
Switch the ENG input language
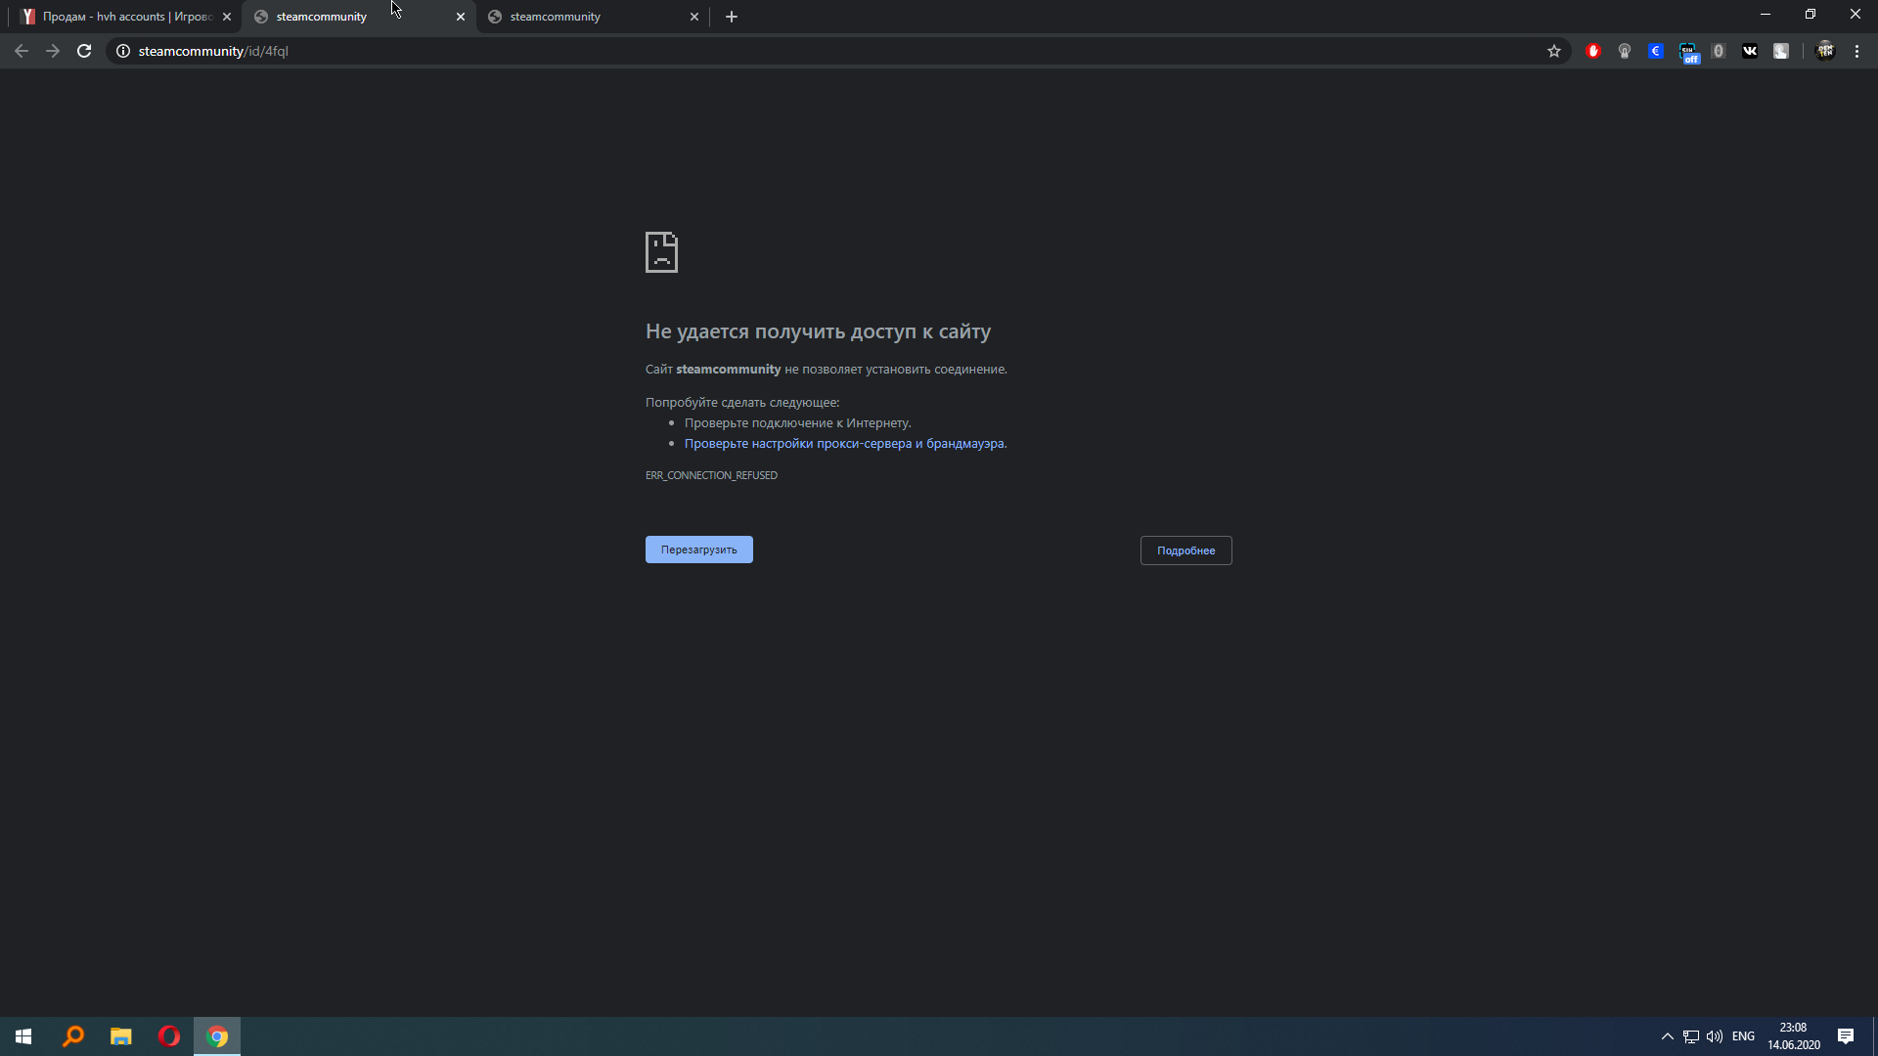(x=1743, y=1036)
